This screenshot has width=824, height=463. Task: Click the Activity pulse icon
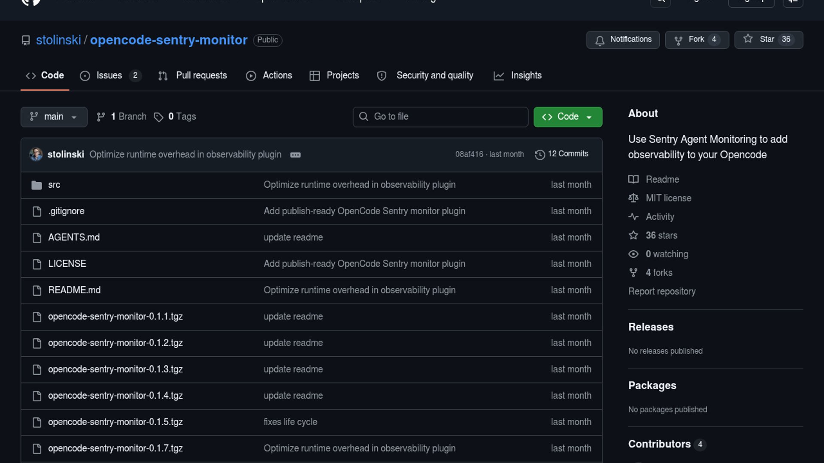point(633,217)
